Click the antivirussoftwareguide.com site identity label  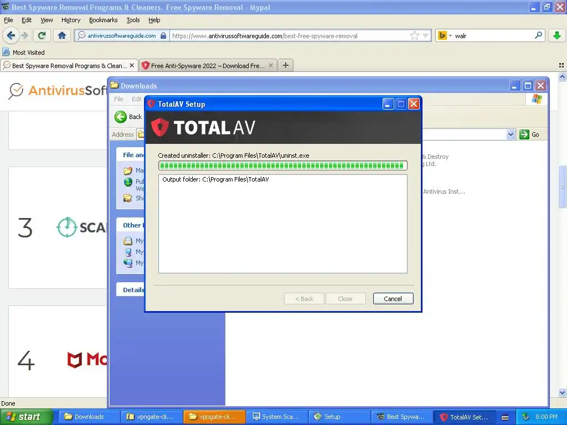pyautogui.click(x=121, y=35)
